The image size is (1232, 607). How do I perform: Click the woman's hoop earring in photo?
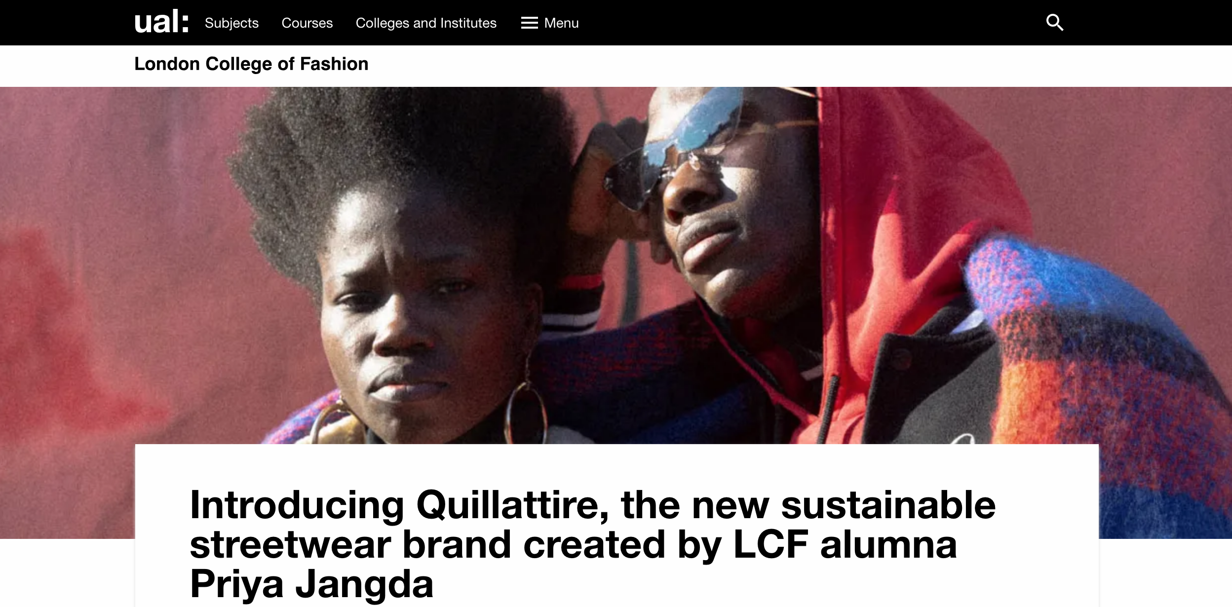pyautogui.click(x=527, y=410)
